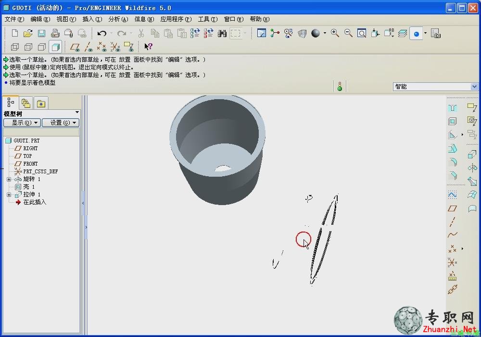
Task: Click the Zoom In magnifier
Action: pos(335,33)
